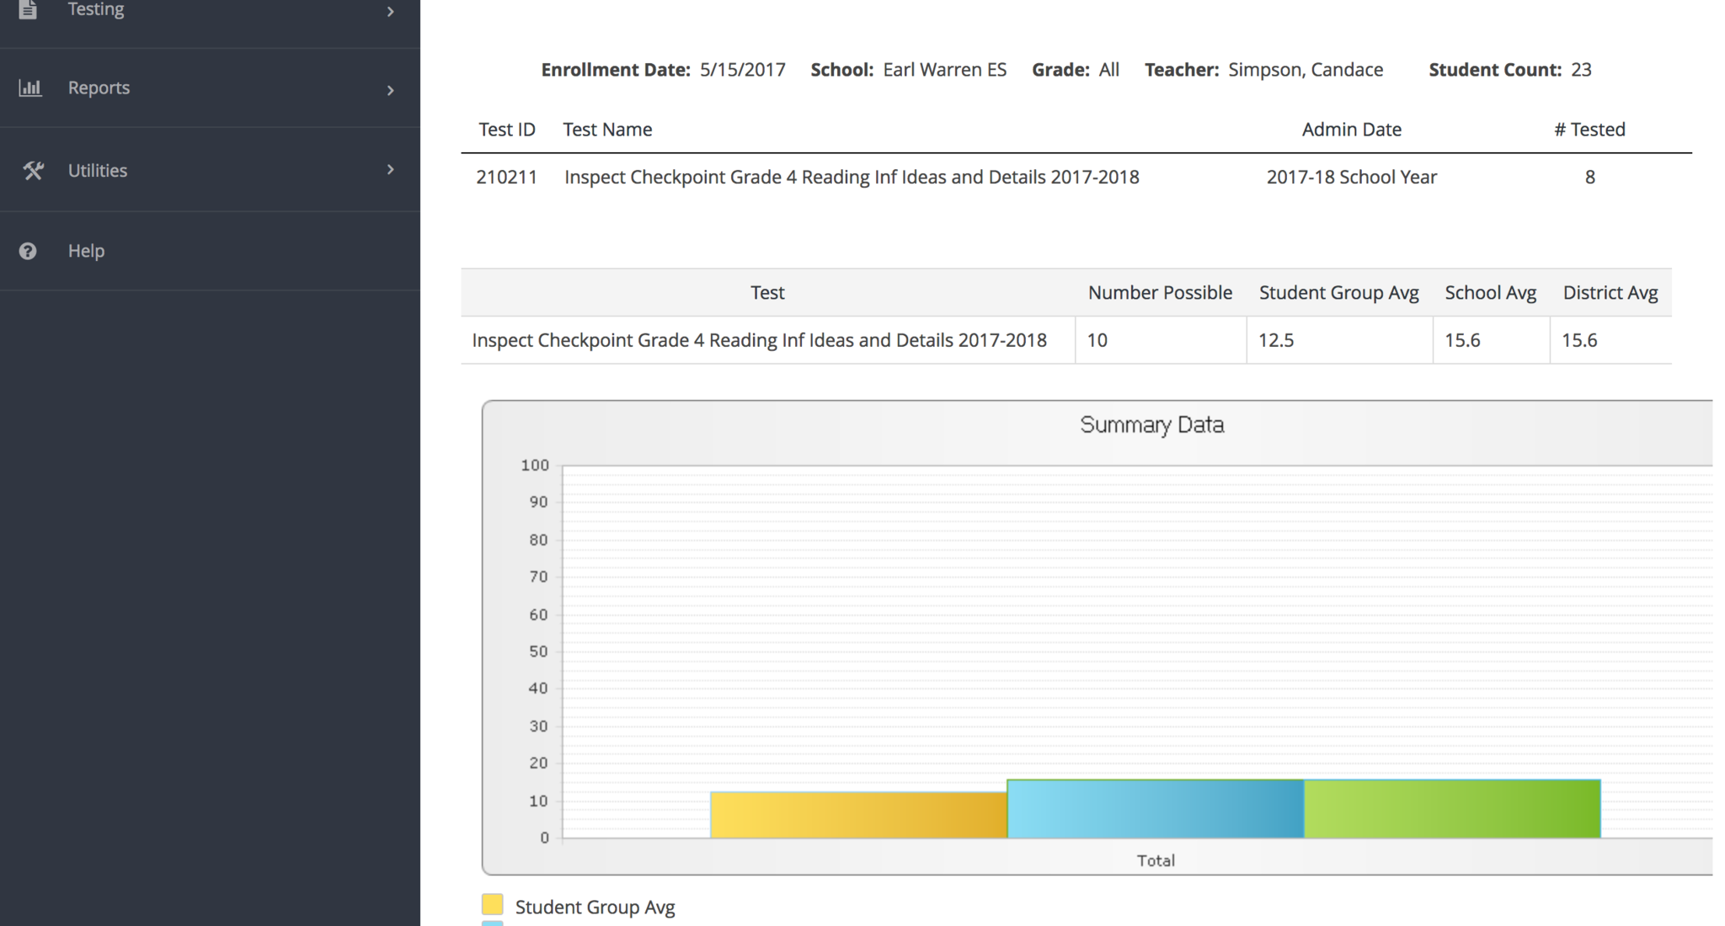Expand the Reports menu chevron

pyautogui.click(x=390, y=89)
